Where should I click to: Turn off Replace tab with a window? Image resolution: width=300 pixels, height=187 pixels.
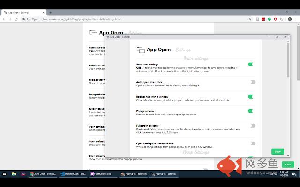pos(251,97)
